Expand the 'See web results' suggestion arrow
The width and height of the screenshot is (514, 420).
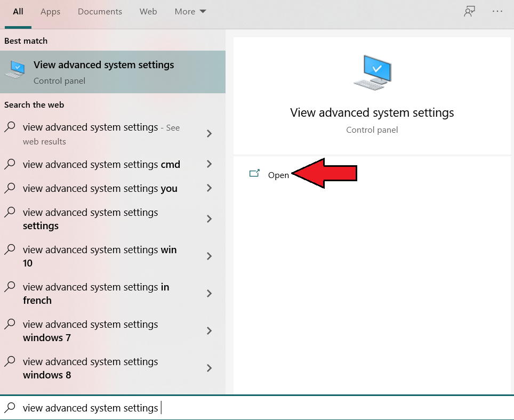pos(210,134)
